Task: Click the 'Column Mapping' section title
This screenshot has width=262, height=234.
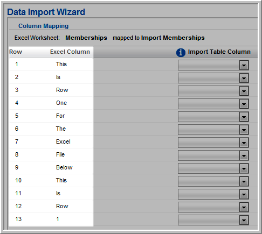Action: (44, 26)
